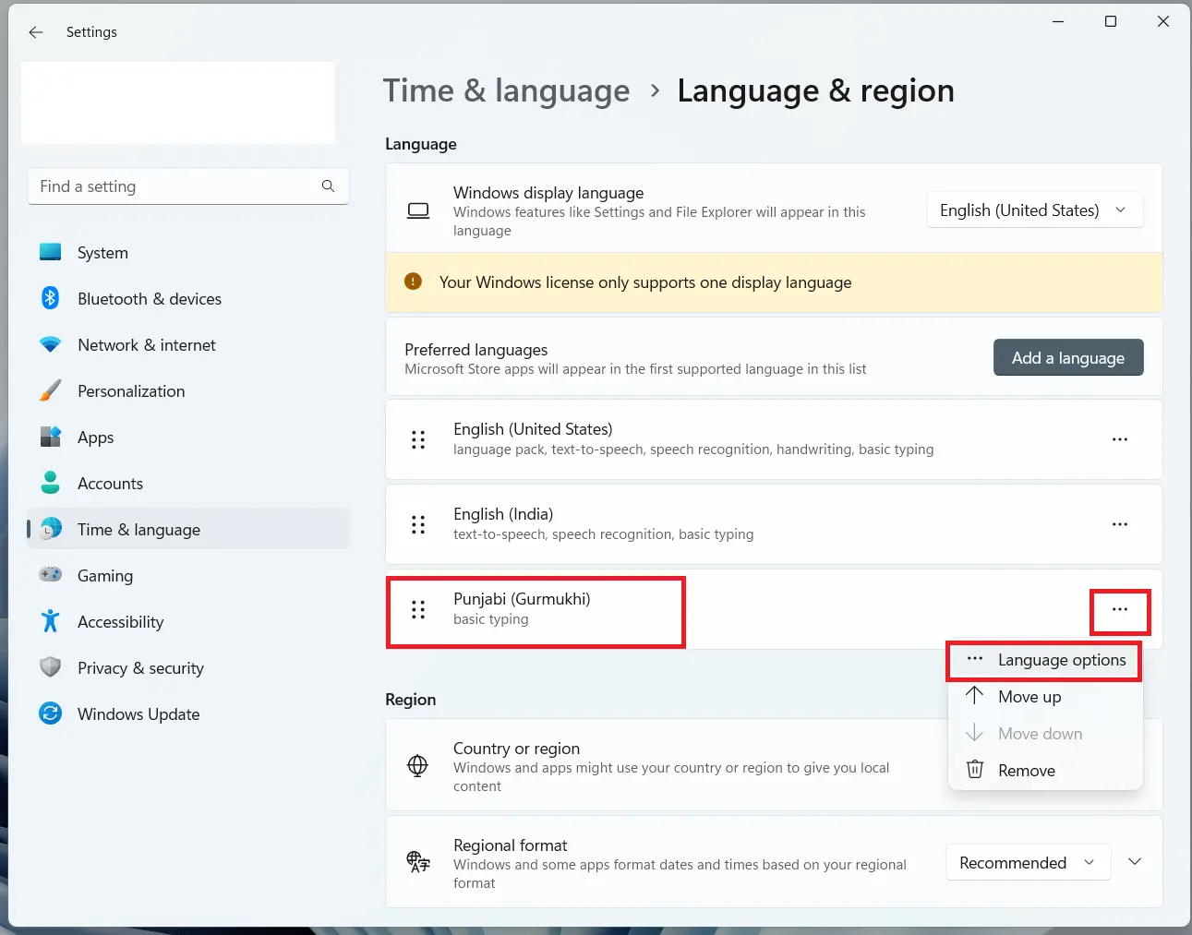
Task: Go back using the Settings back arrow
Action: [36, 32]
